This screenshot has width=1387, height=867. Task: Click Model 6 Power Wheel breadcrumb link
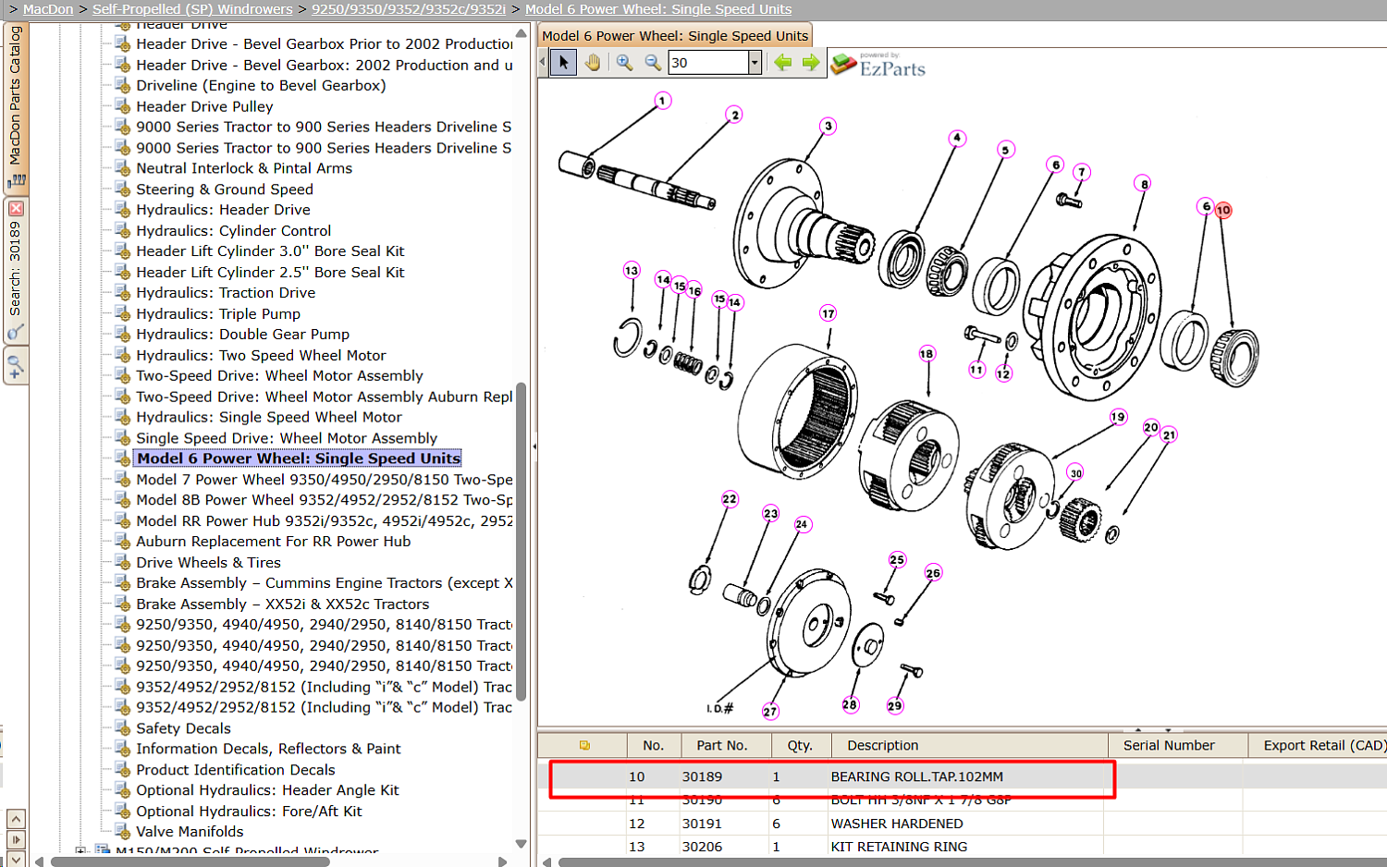[x=658, y=9]
